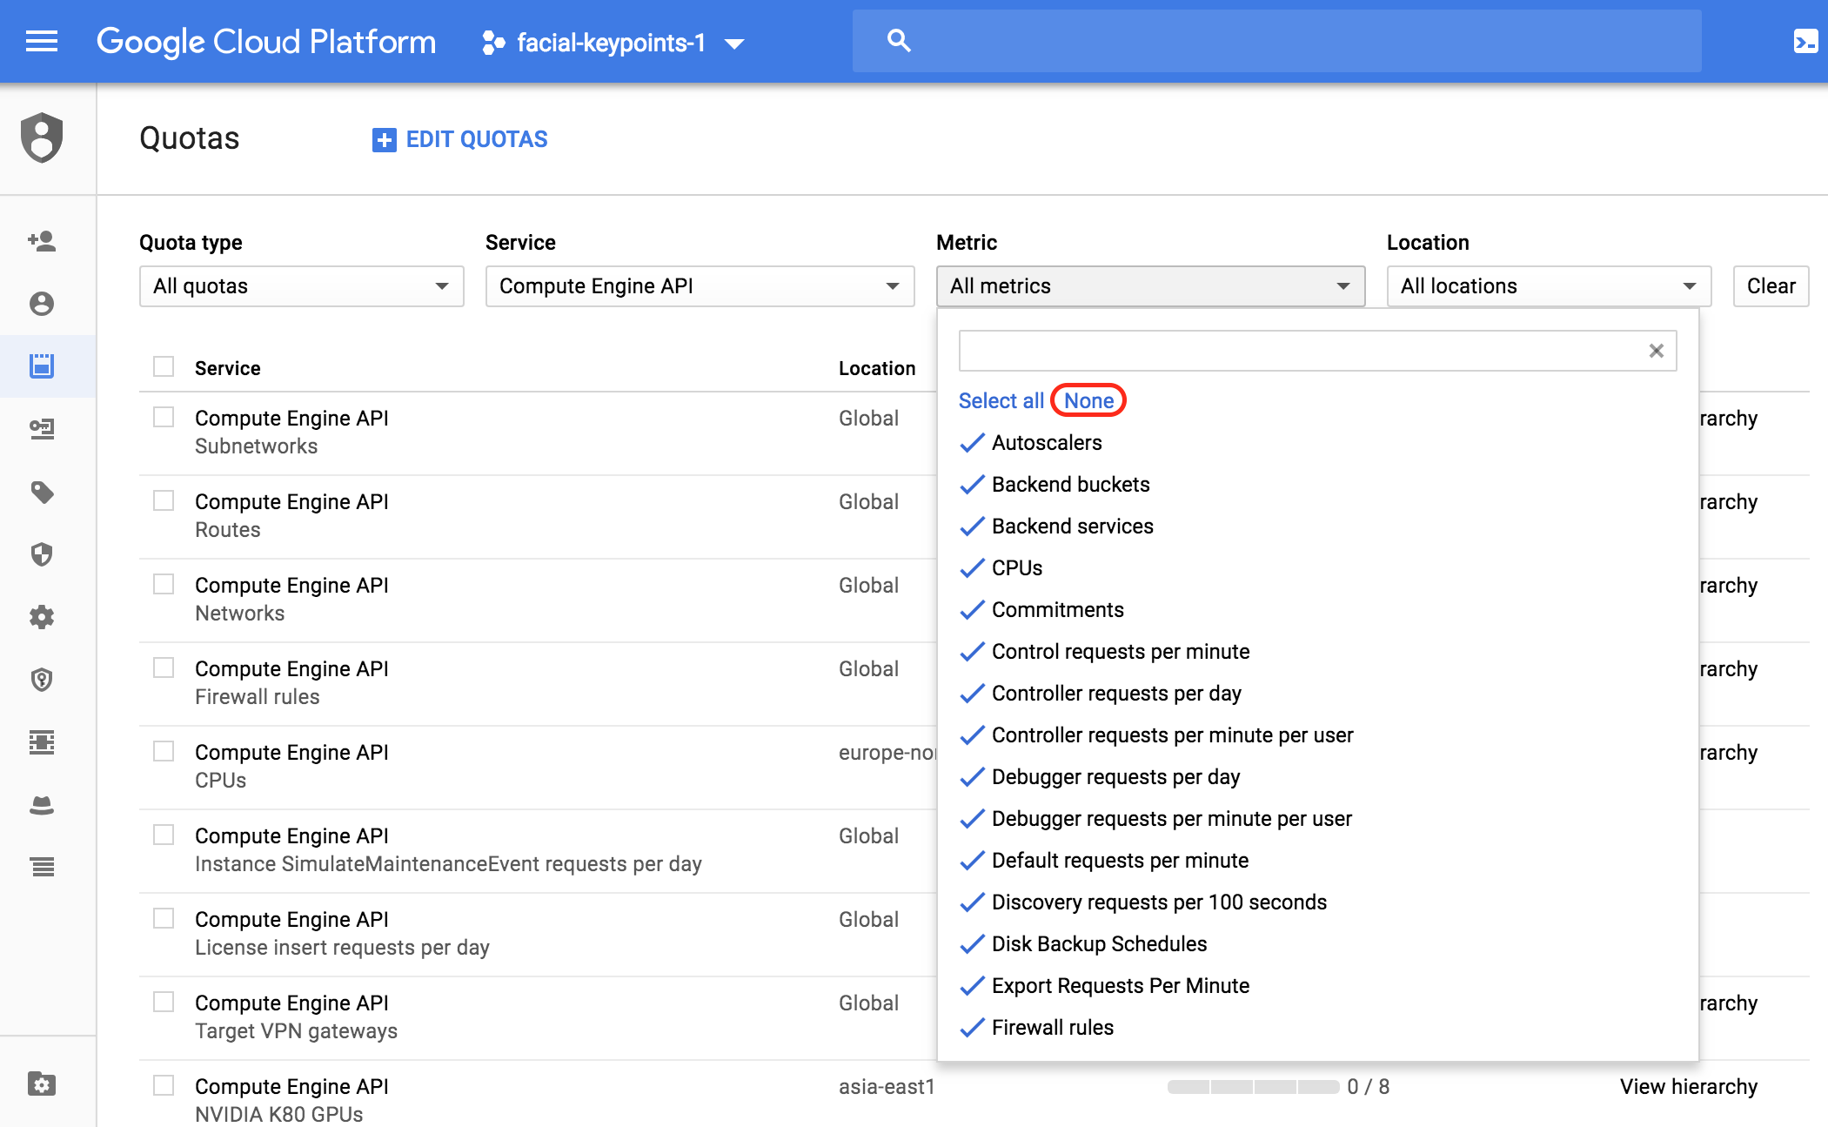Click the None link in metrics
Viewport: 1828px width, 1127px height.
(1088, 400)
